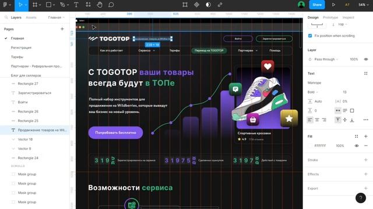Click the contrast mask icon in toolbar

[208, 5]
